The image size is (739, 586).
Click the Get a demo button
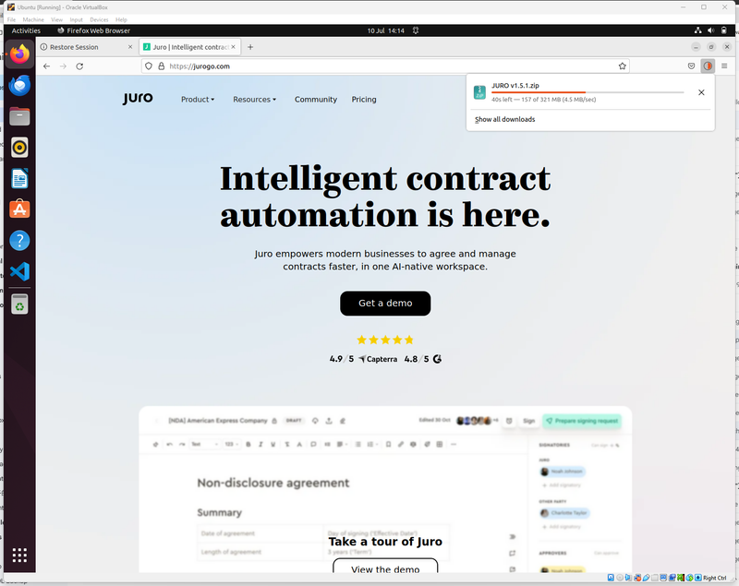click(385, 304)
